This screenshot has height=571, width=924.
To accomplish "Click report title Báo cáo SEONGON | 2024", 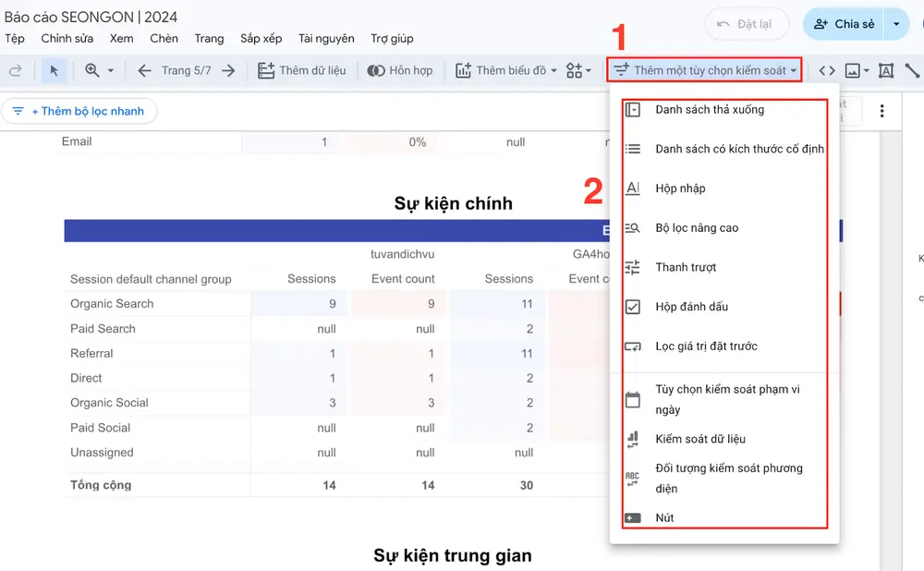I will pyautogui.click(x=91, y=17).
